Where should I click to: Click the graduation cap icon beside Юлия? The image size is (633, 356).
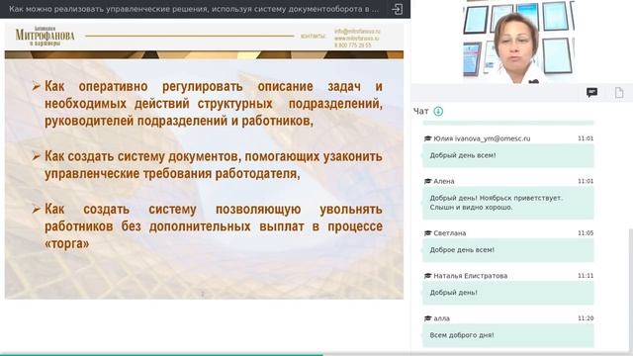(427, 138)
